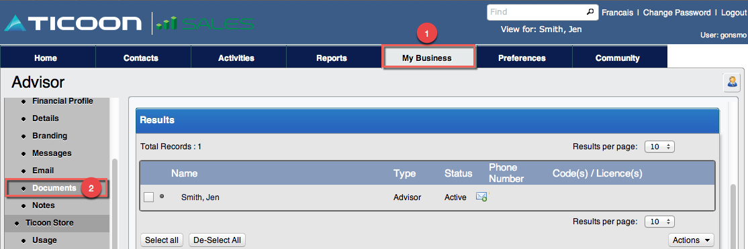Click the User: gonsmo label
Viewport: 748px width, 249px height.
click(723, 35)
